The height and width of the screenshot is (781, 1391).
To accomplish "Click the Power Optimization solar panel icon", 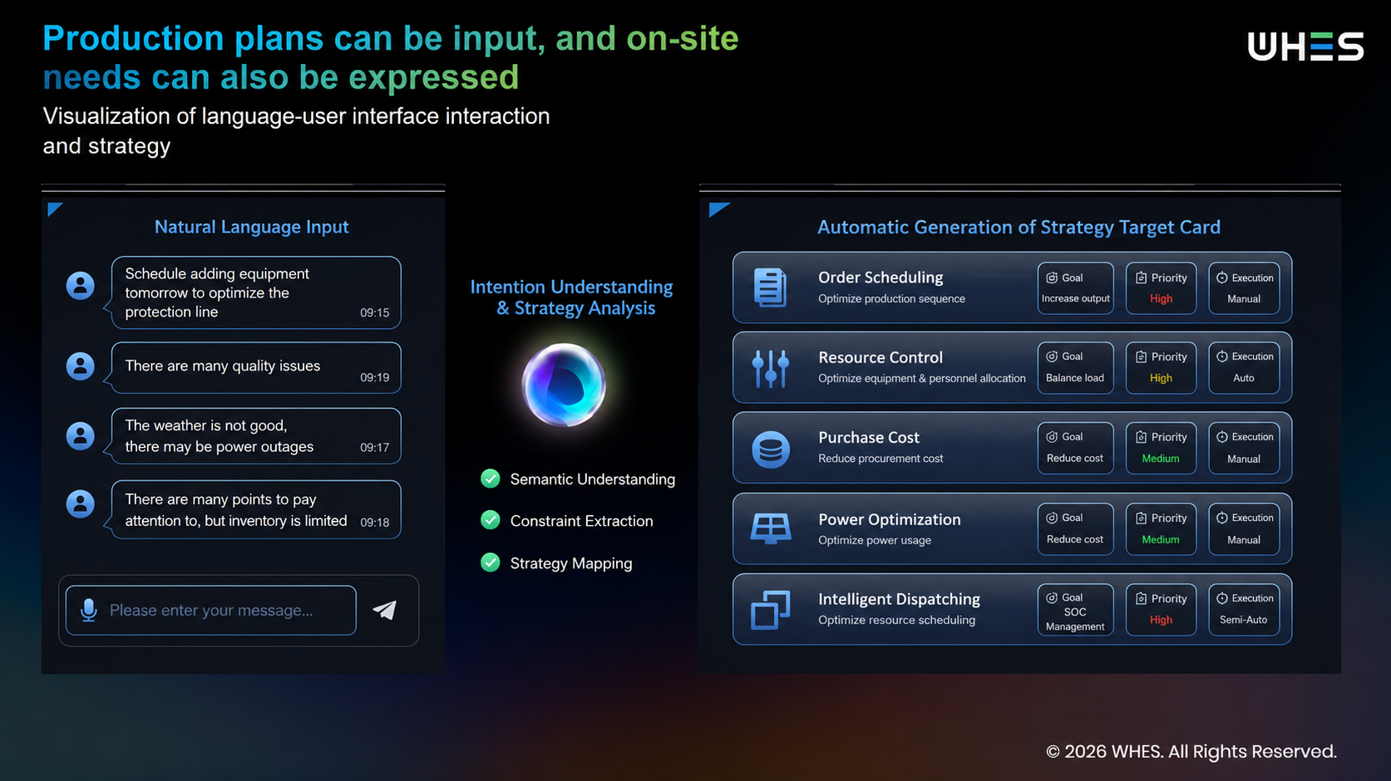I will tap(771, 528).
